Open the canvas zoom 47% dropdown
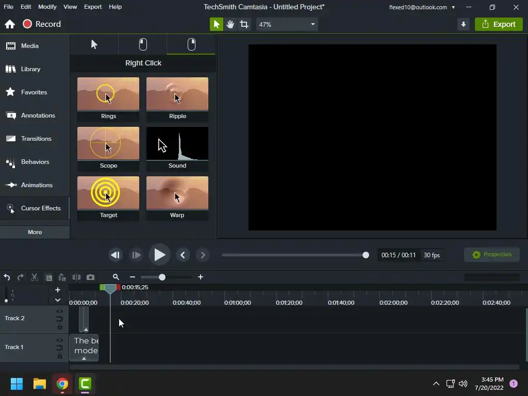The width and height of the screenshot is (528, 396). [x=287, y=24]
